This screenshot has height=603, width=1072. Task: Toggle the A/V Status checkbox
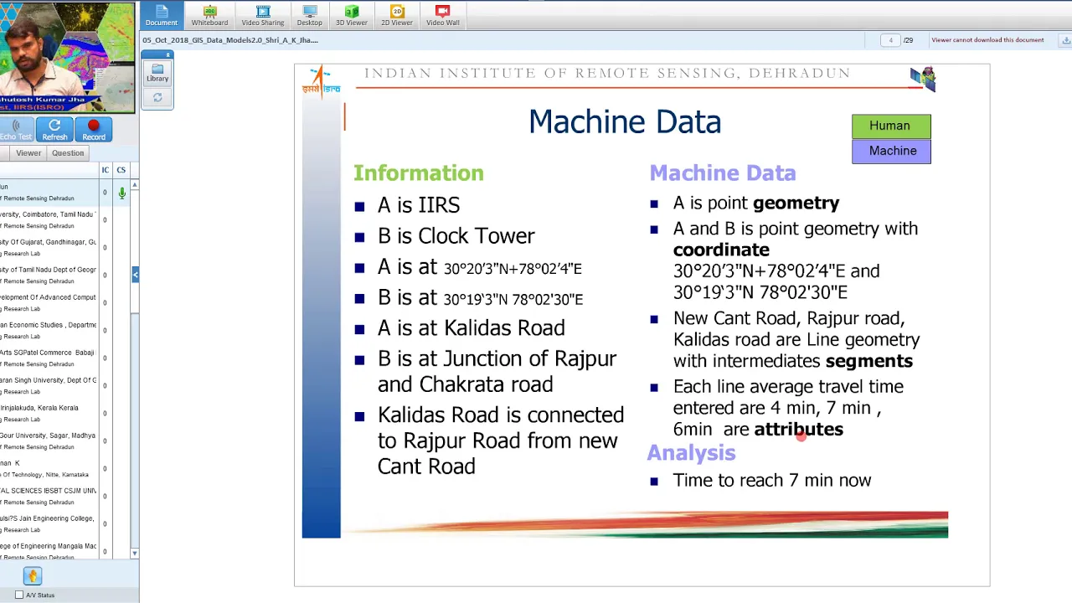point(19,595)
